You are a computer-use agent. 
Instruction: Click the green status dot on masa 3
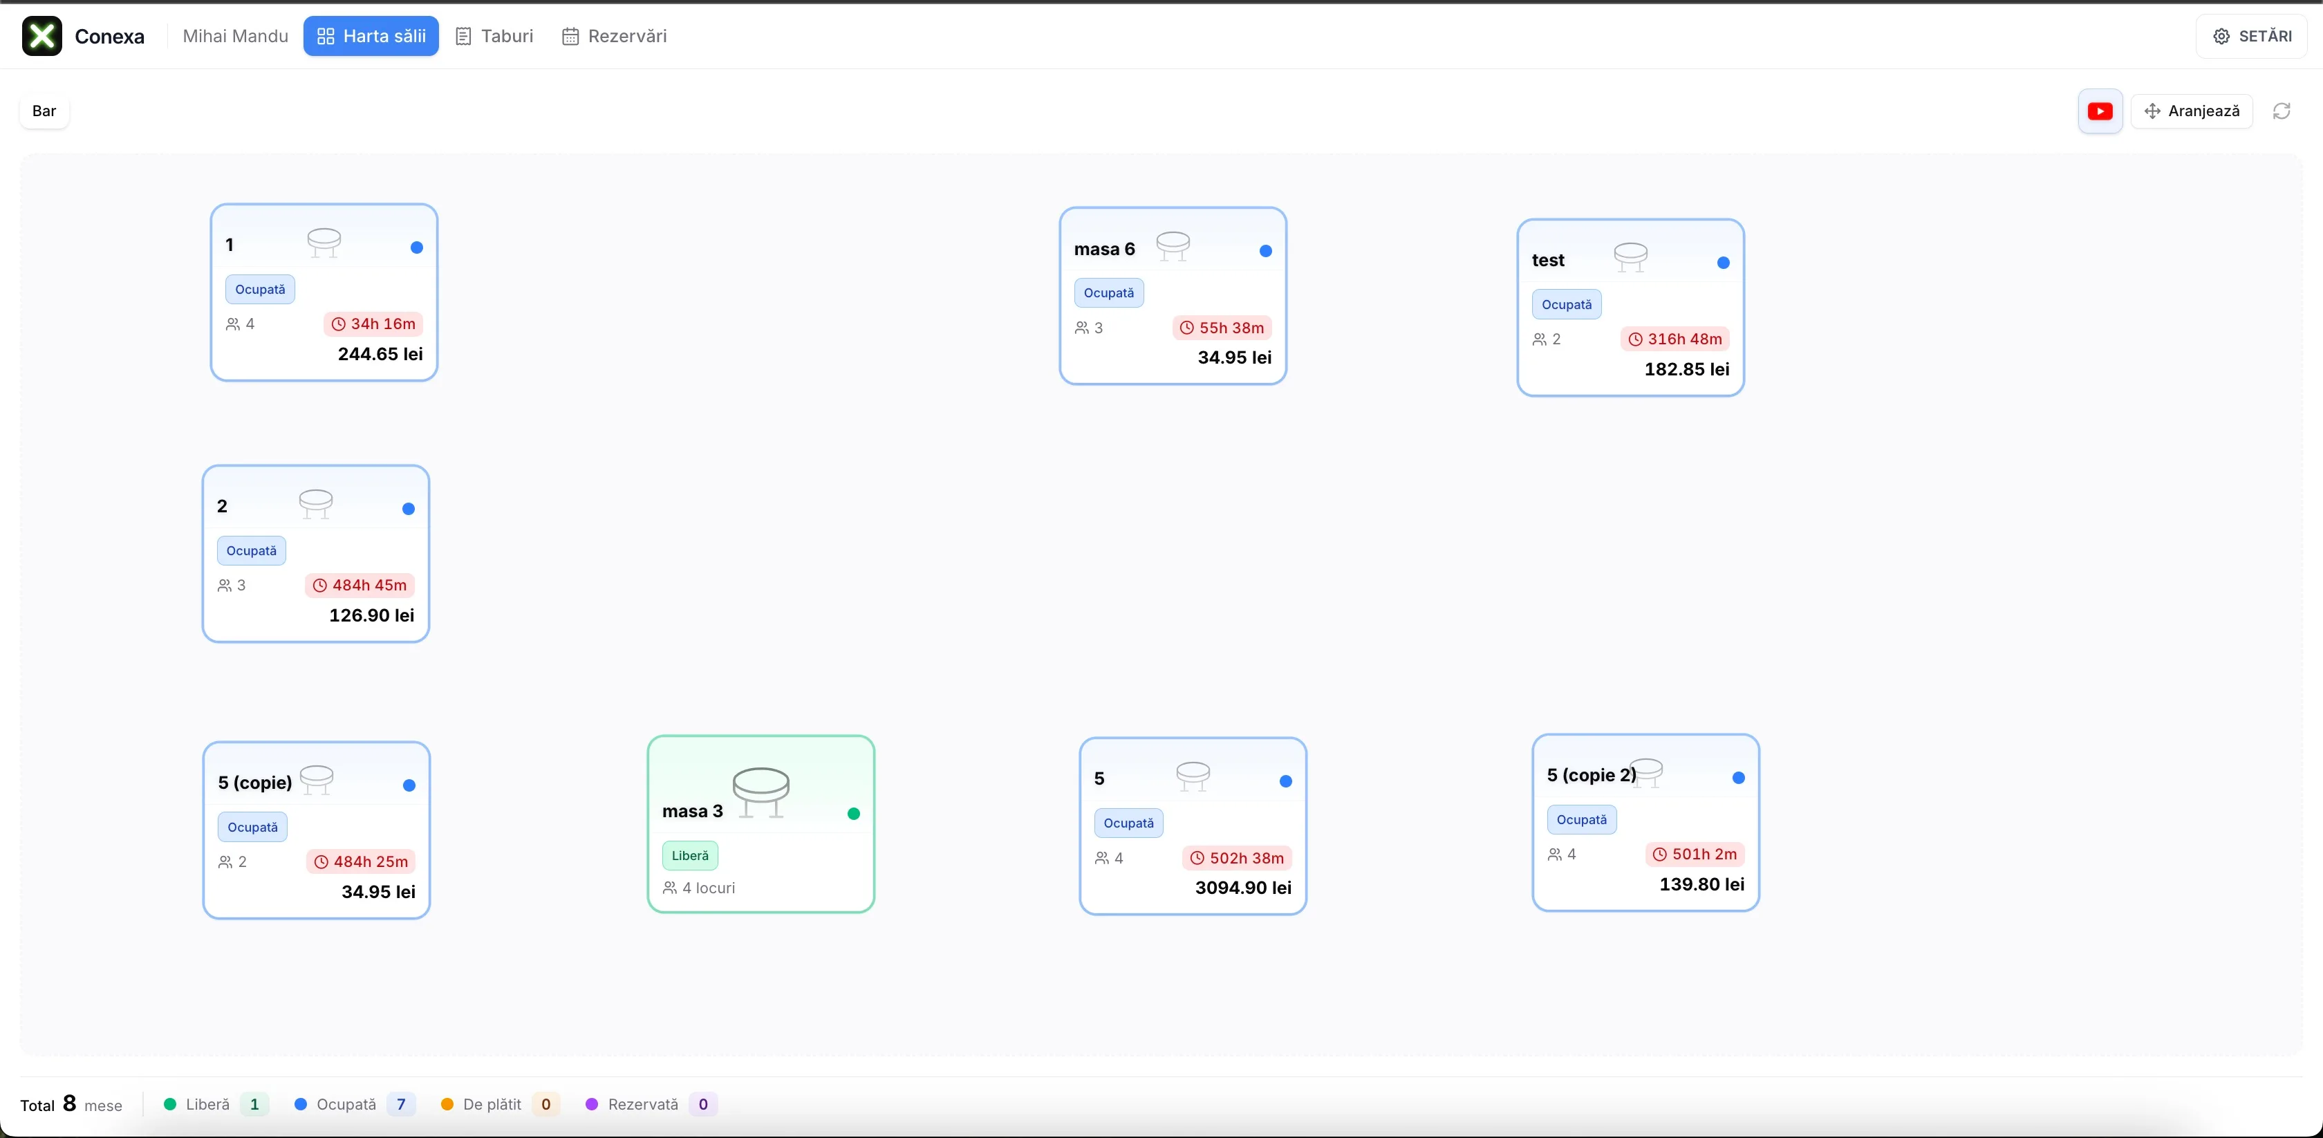[x=853, y=813]
